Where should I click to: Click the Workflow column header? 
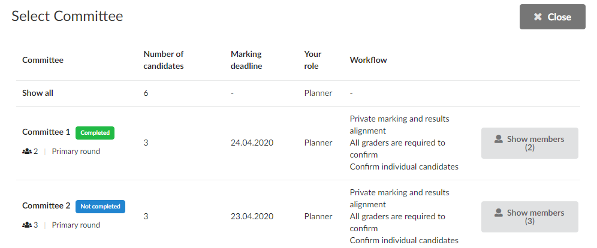pos(368,60)
